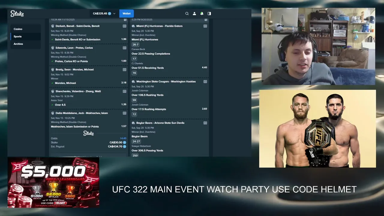Click 'Over 17.5 Rushing Attempts' selection
The width and height of the screenshot is (384, 216).
coord(149,109)
